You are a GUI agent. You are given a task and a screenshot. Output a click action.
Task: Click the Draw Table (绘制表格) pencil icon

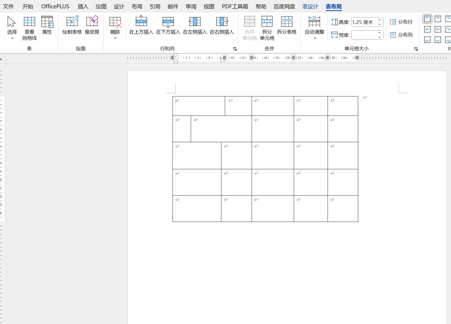click(72, 21)
